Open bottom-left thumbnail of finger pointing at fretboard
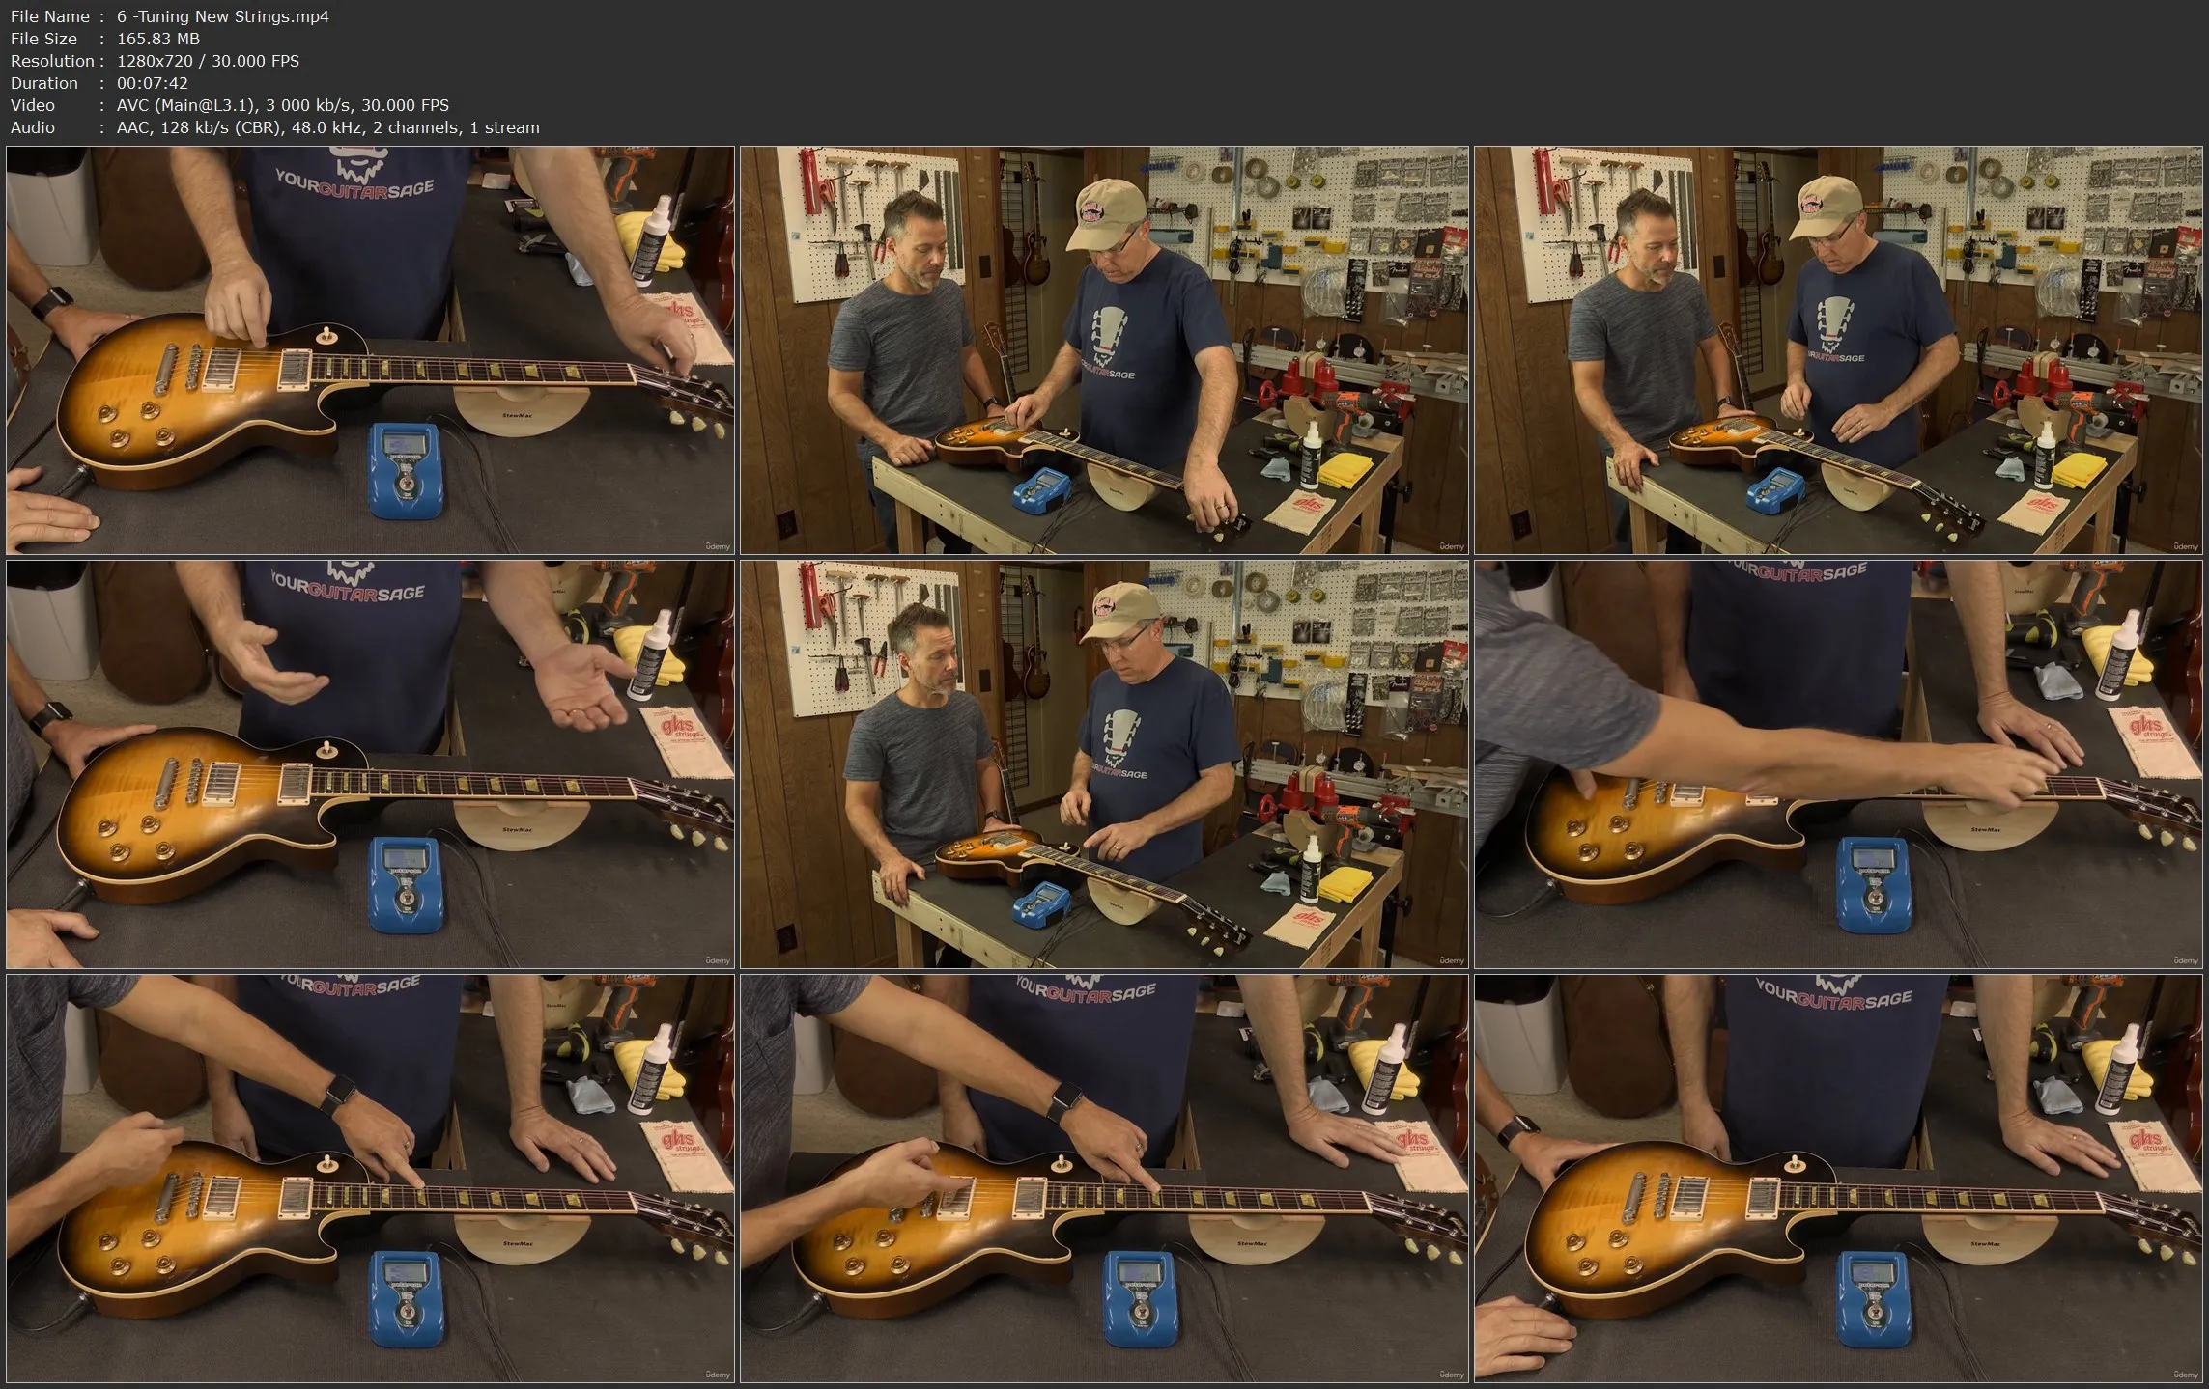2209x1389 pixels. tap(370, 1178)
